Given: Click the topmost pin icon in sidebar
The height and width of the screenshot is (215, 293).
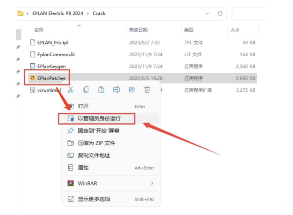Looking at the screenshot, I should [18, 47].
